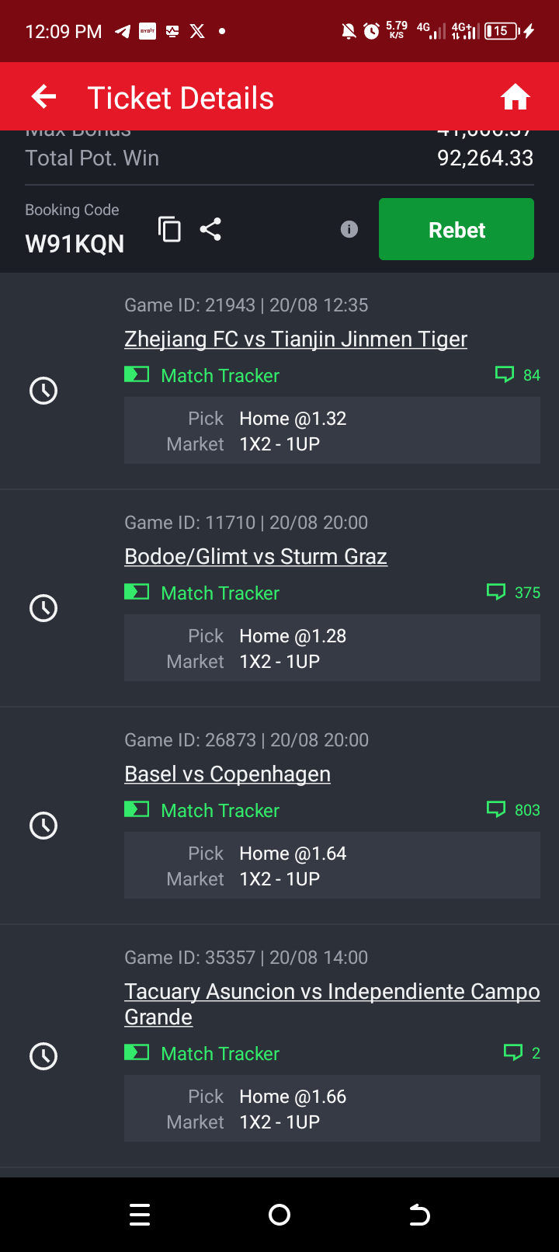
Task: View 803 comments on Basel match
Action: pos(513,810)
